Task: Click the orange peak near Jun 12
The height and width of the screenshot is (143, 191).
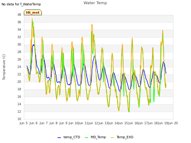Action: (x=92, y=24)
